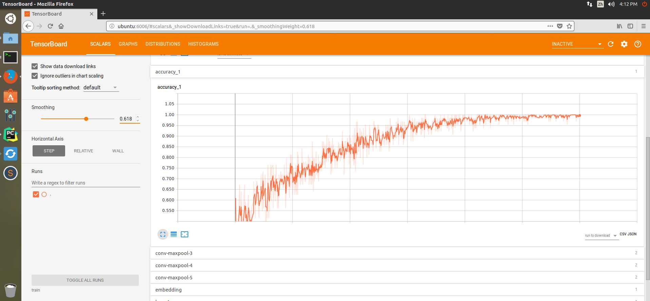Open Files from the dock
The width and height of the screenshot is (650, 301).
(x=11, y=38)
